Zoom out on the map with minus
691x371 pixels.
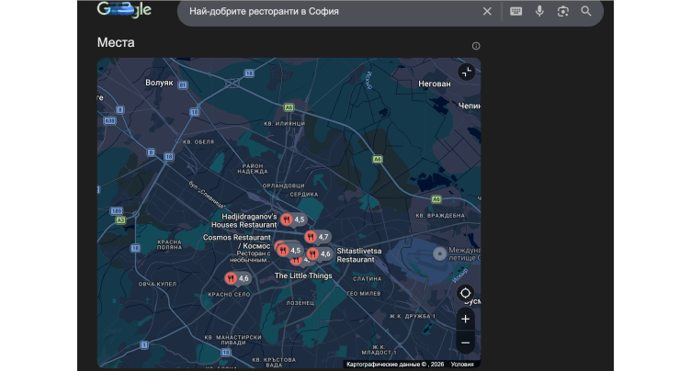tap(465, 343)
